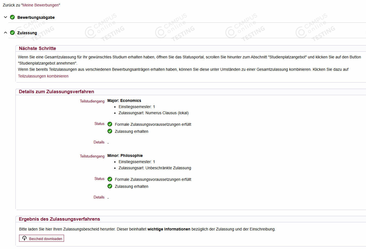Select the Bewerbungsabgabe section title
Viewport: 366px width, 249px height.
point(36,17)
